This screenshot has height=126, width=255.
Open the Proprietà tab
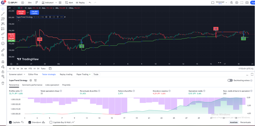[66, 85]
